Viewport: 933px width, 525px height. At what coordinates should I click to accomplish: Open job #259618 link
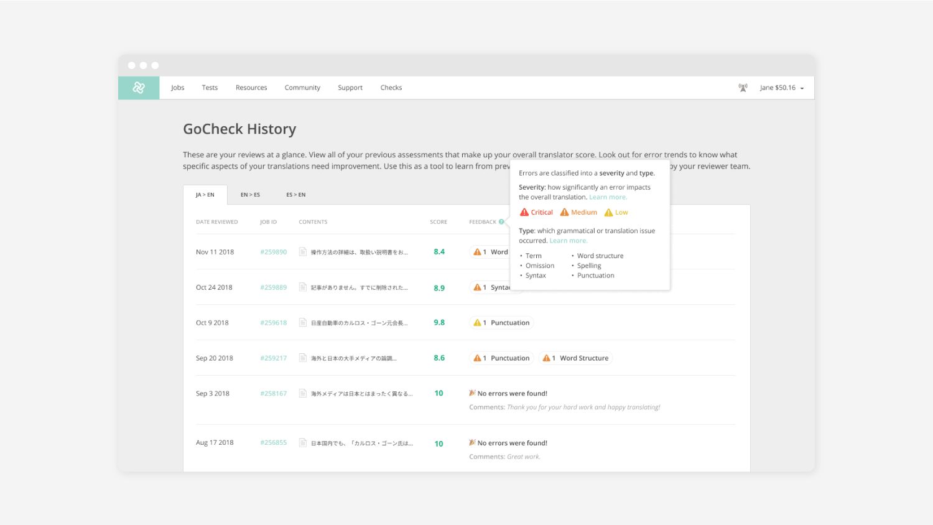274,323
